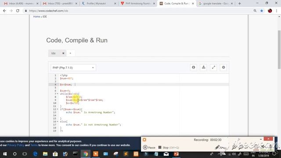This screenshot has height=158, width=281.
Task: Open the Mail app from the taskbar
Action: [166, 154]
